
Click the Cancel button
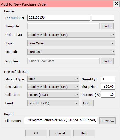pyautogui.click(x=60, y=133)
